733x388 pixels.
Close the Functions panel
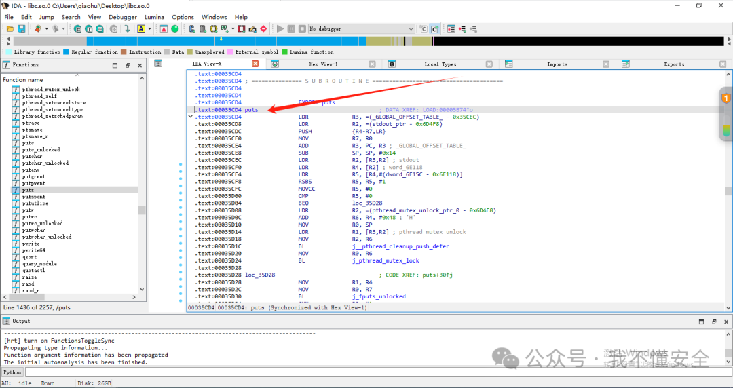[x=140, y=65]
